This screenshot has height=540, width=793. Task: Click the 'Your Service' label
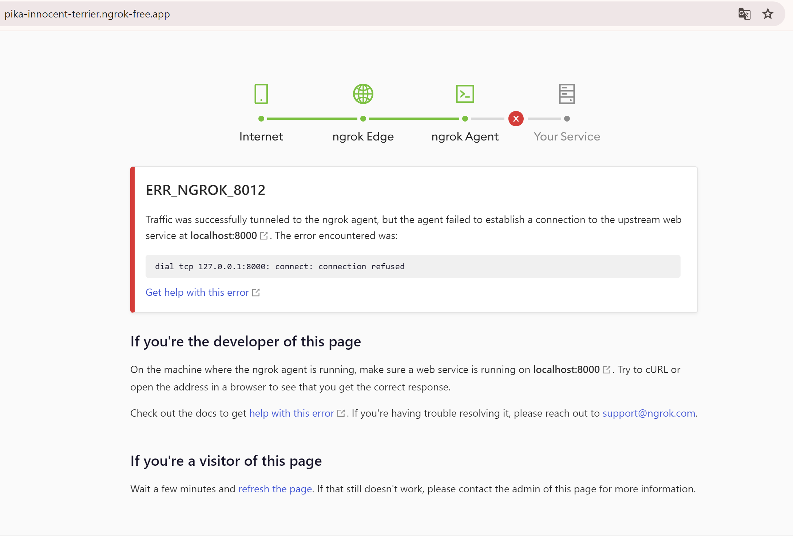click(x=567, y=137)
